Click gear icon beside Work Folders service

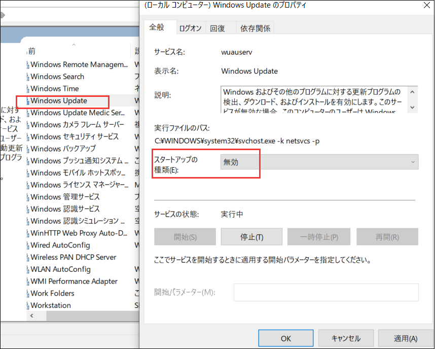click(x=28, y=294)
